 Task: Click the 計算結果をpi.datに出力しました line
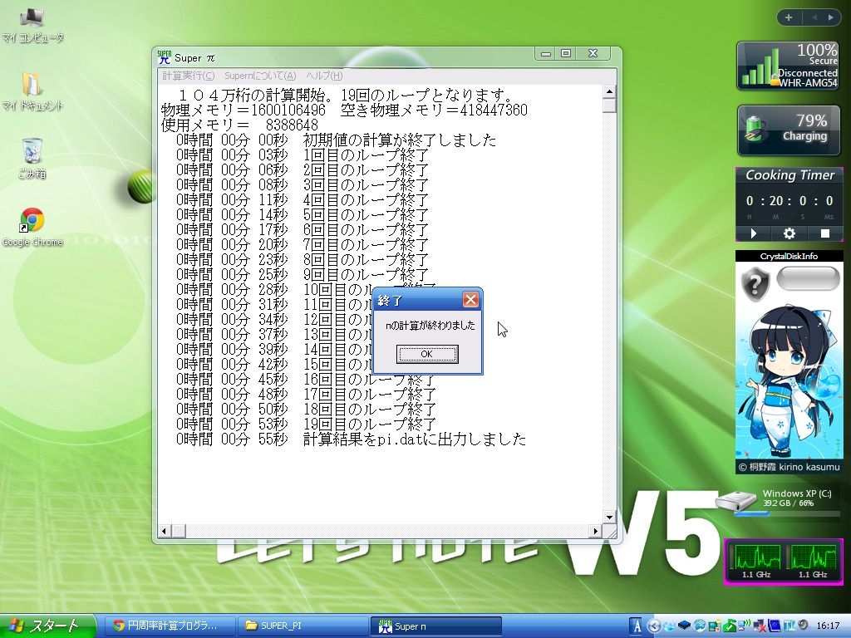click(352, 439)
